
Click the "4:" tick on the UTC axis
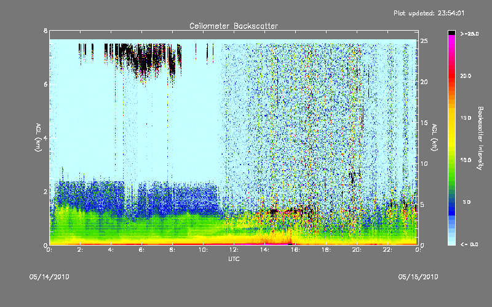[x=111, y=250]
